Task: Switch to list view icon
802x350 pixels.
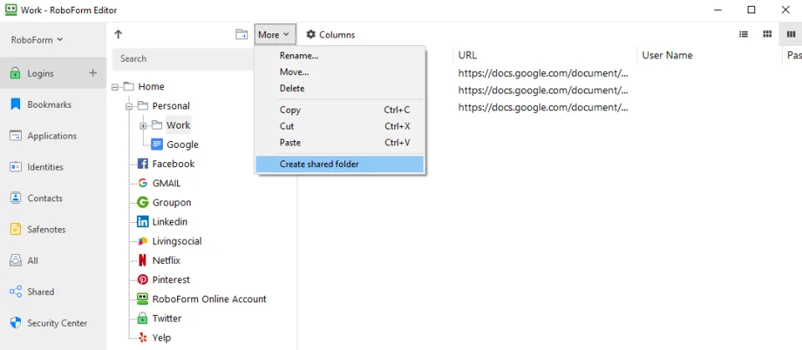Action: pos(744,34)
